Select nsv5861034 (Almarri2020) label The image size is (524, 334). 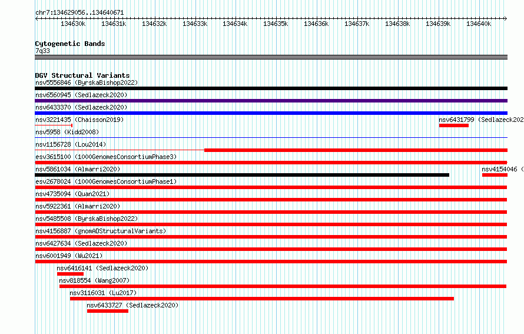(x=78, y=169)
